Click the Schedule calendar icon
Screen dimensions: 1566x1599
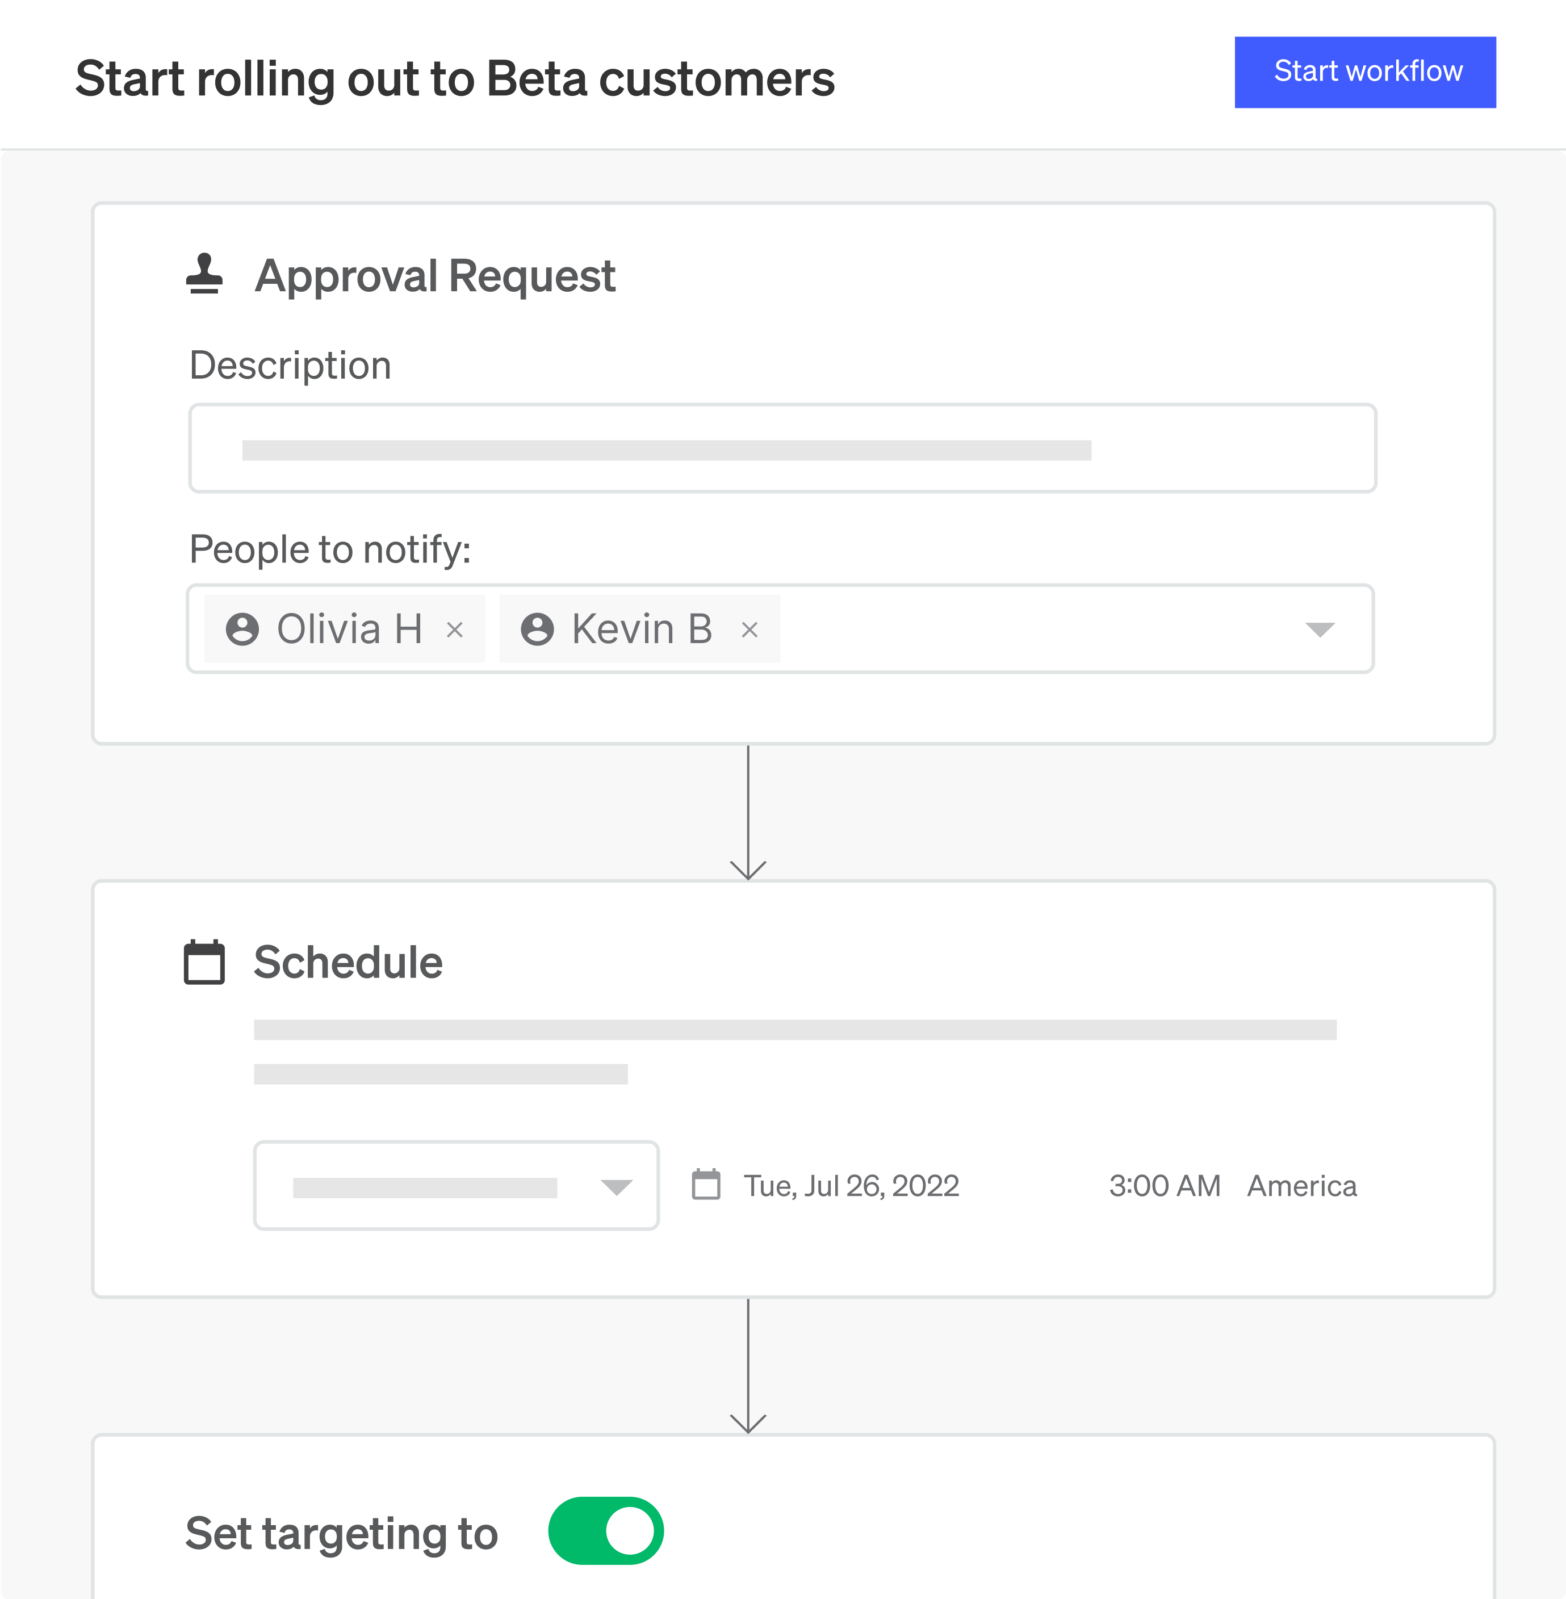click(204, 962)
